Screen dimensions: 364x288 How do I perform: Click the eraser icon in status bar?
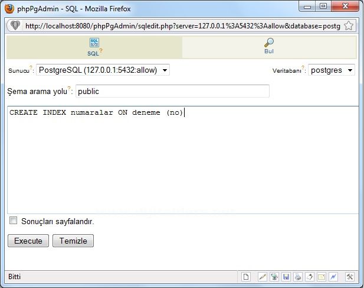pos(310,277)
